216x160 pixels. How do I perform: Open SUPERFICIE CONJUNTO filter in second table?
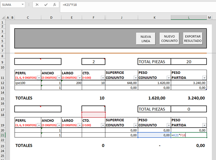[x=135, y=125]
